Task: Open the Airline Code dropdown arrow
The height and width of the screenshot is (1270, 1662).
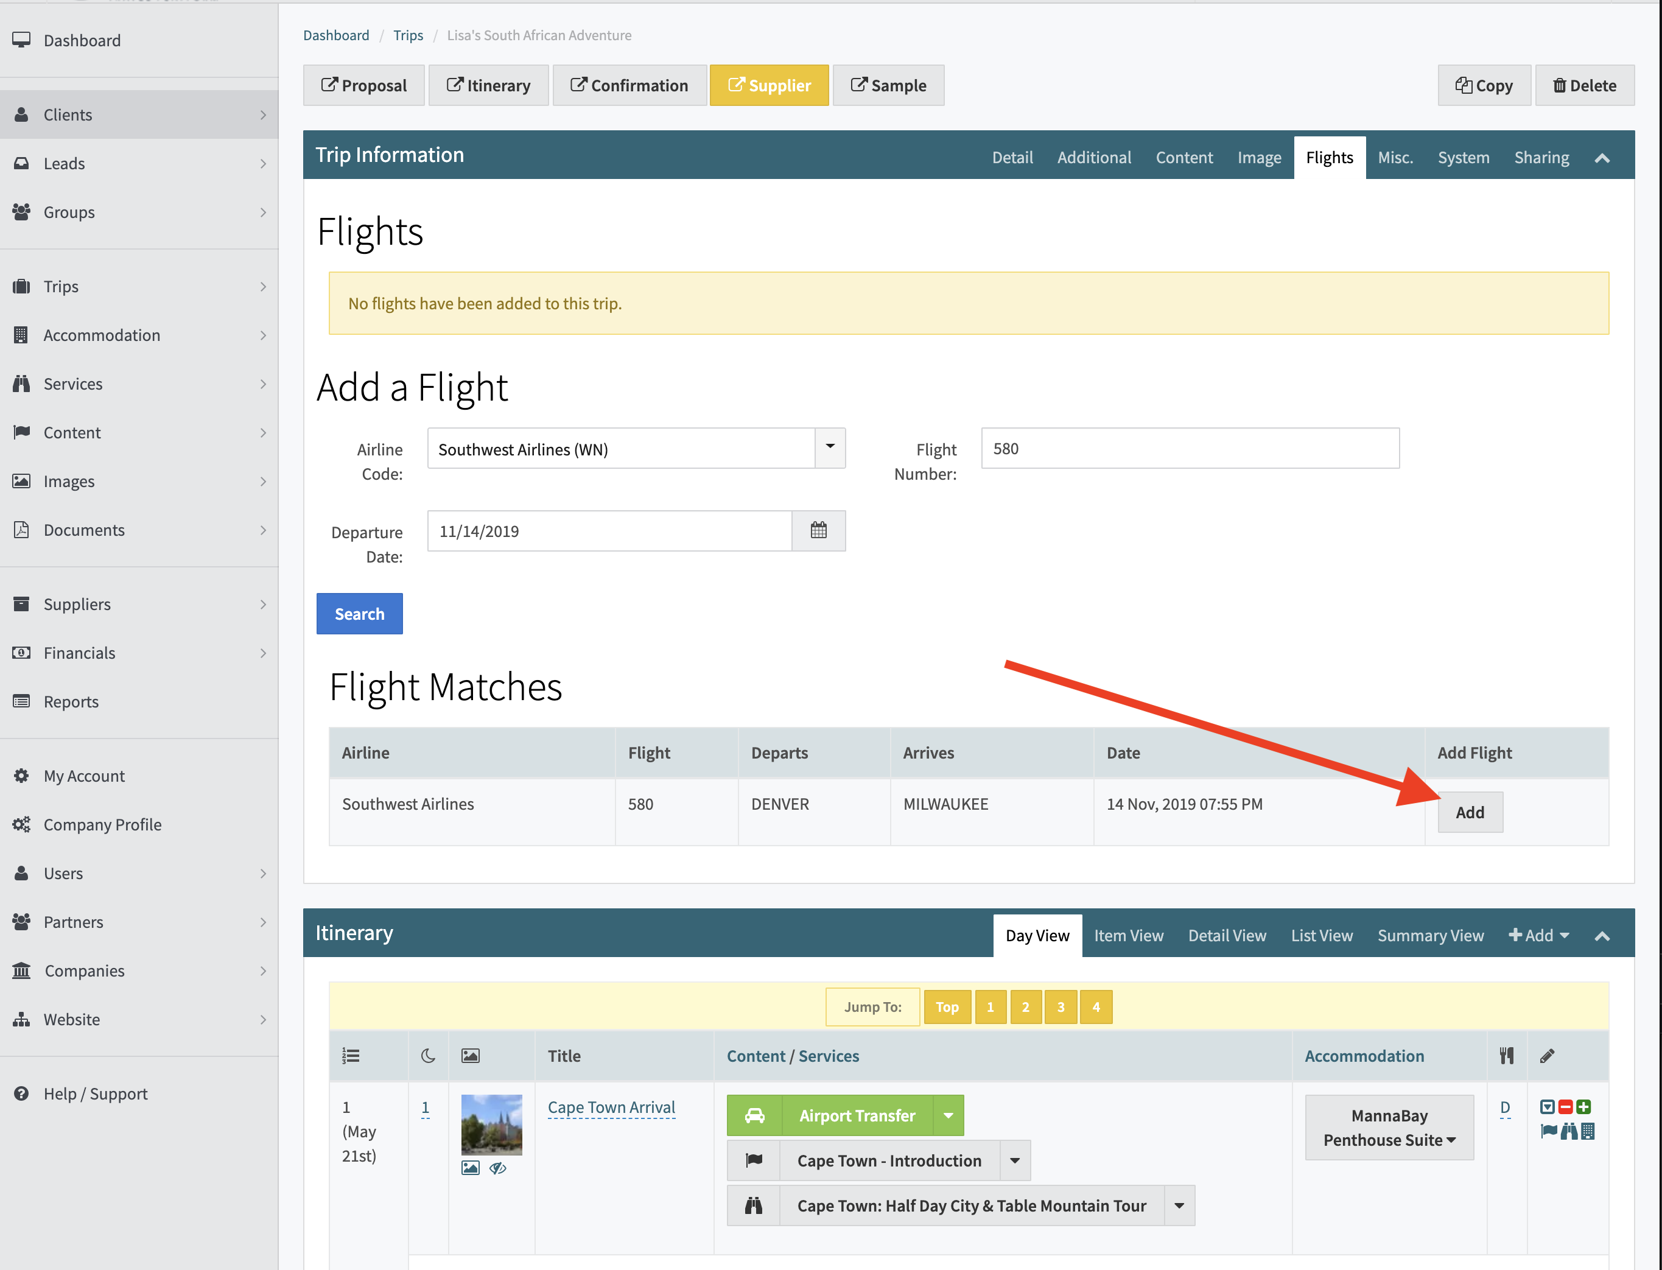Action: pos(830,448)
